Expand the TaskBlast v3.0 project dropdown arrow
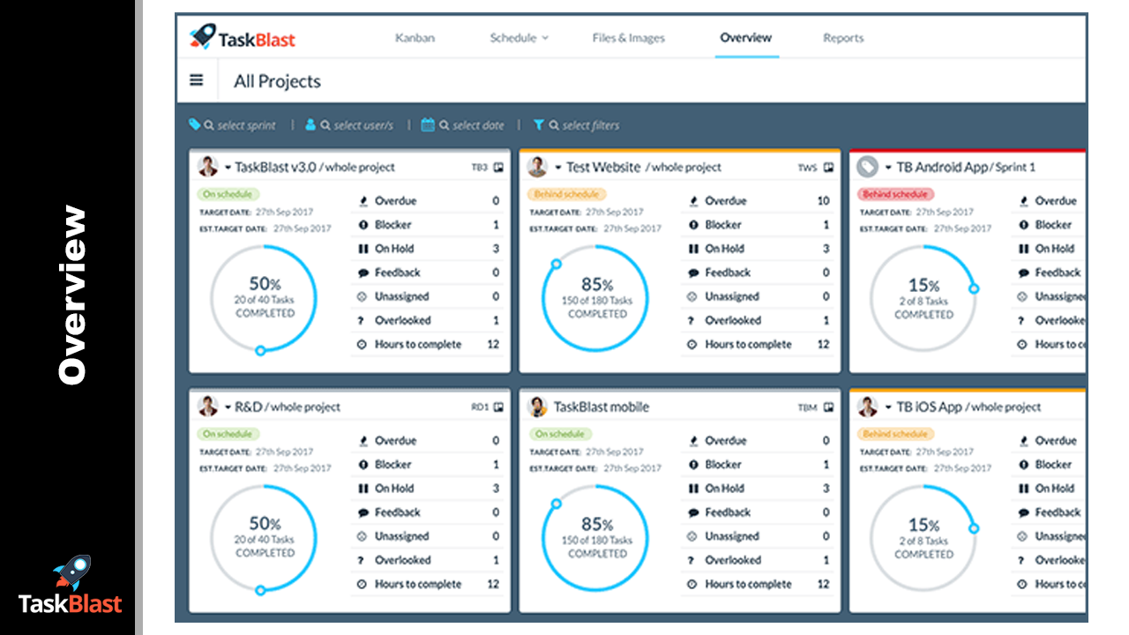Image resolution: width=1129 pixels, height=635 pixels. (228, 168)
